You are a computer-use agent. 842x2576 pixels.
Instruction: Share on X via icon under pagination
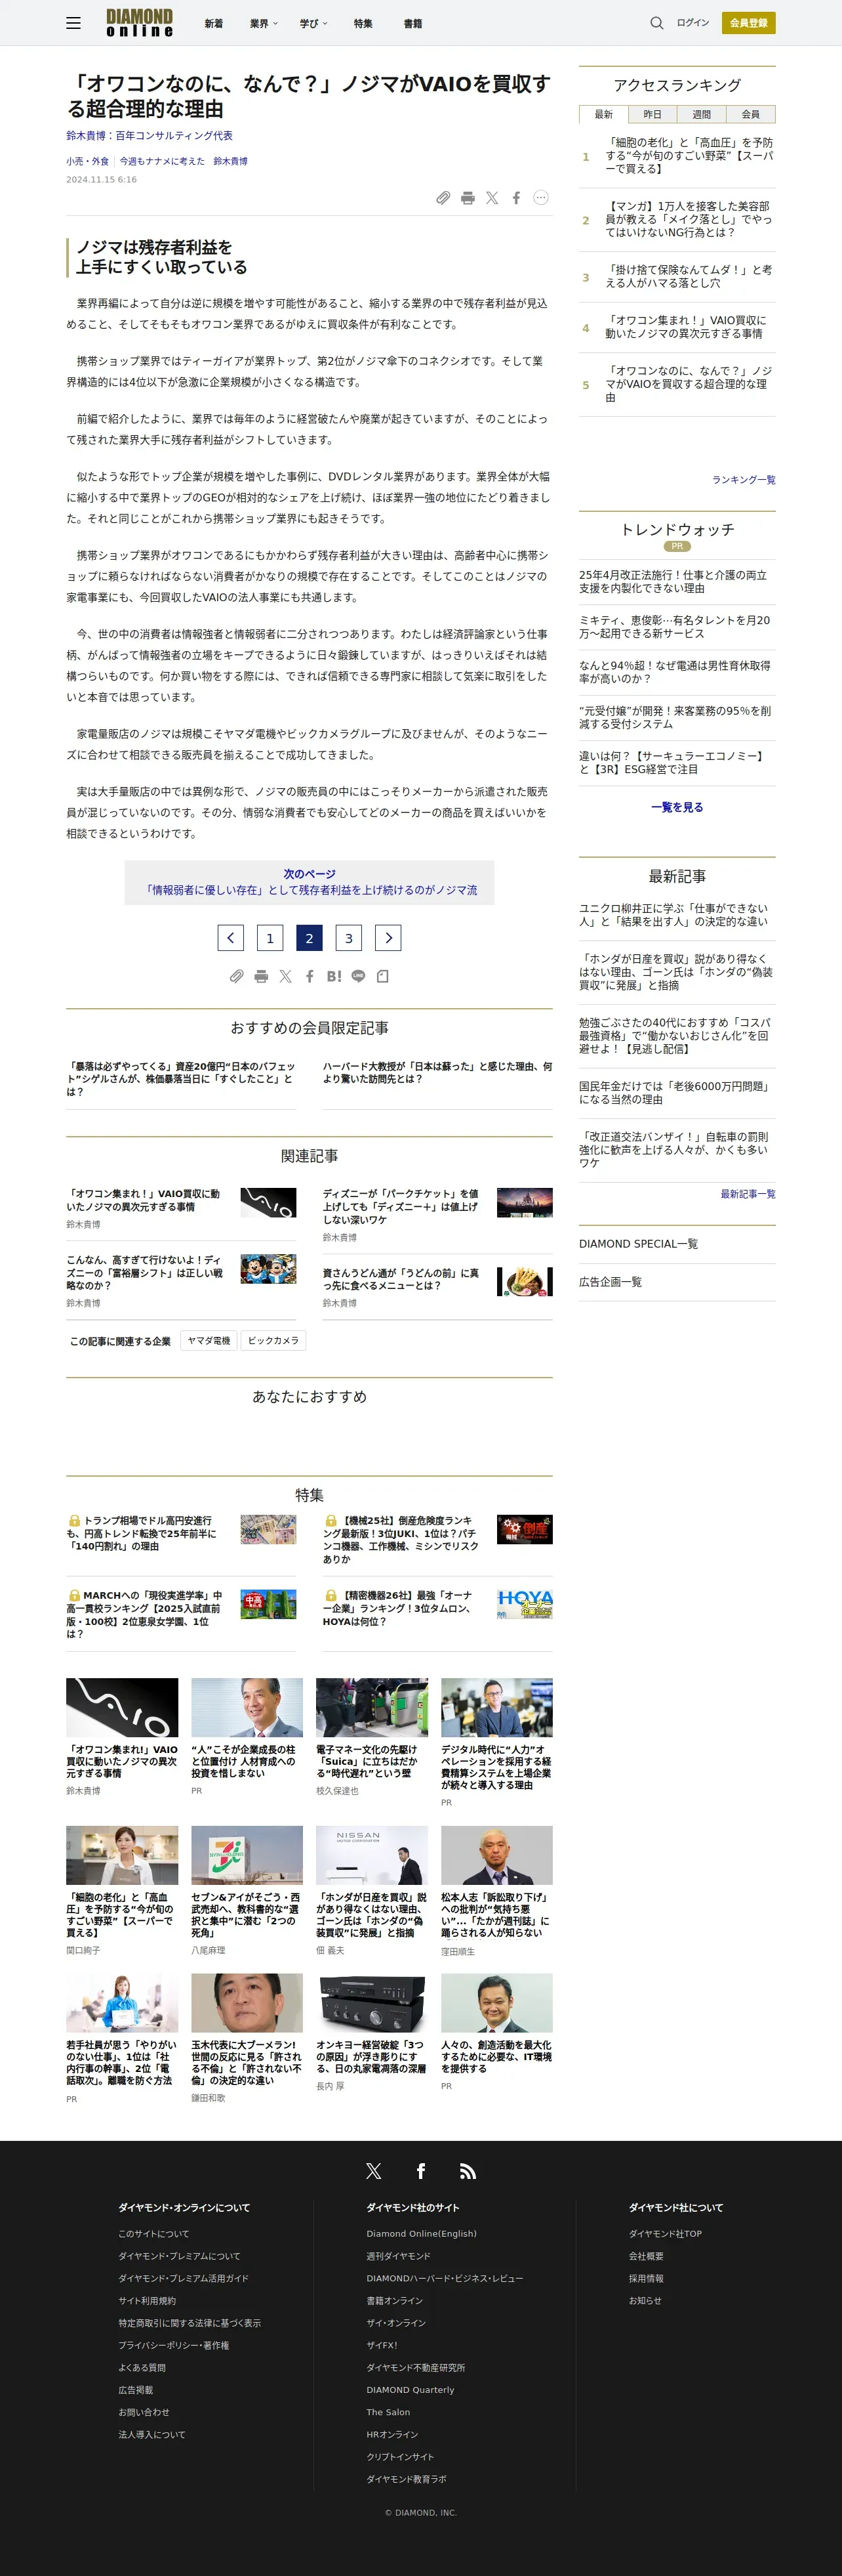pos(286,976)
